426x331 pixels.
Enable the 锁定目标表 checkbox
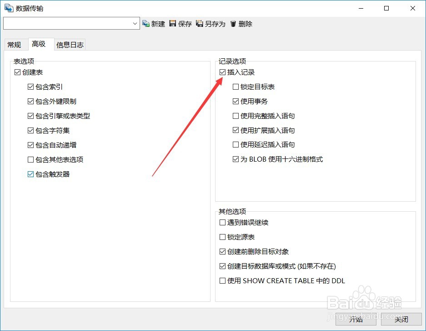coord(236,87)
